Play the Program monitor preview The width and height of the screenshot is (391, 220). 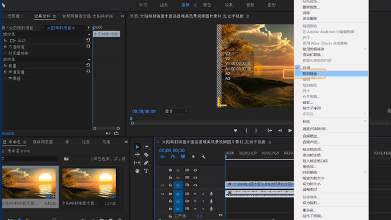(290, 130)
